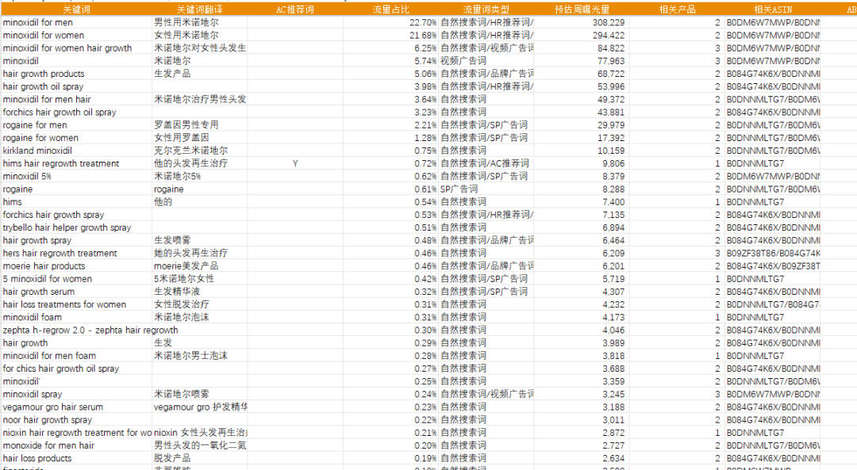Select the 关键词翻译 column header
This screenshot has width=857, height=470.
point(199,10)
